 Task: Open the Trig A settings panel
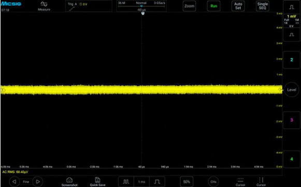point(89,6)
